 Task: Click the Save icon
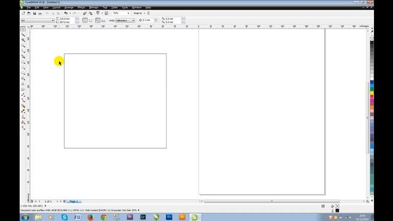coord(34,14)
